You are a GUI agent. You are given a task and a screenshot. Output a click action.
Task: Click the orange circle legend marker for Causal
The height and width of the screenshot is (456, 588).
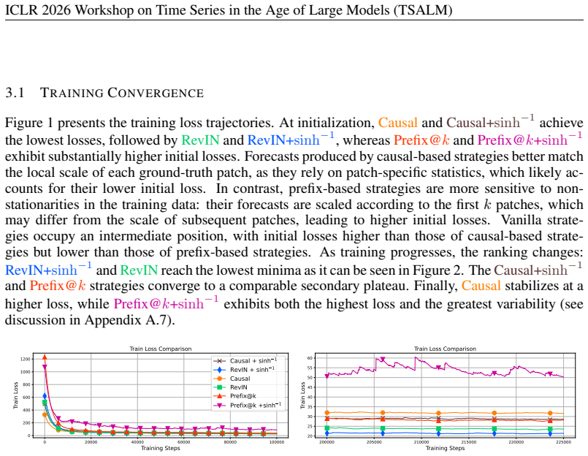pyautogui.click(x=219, y=379)
